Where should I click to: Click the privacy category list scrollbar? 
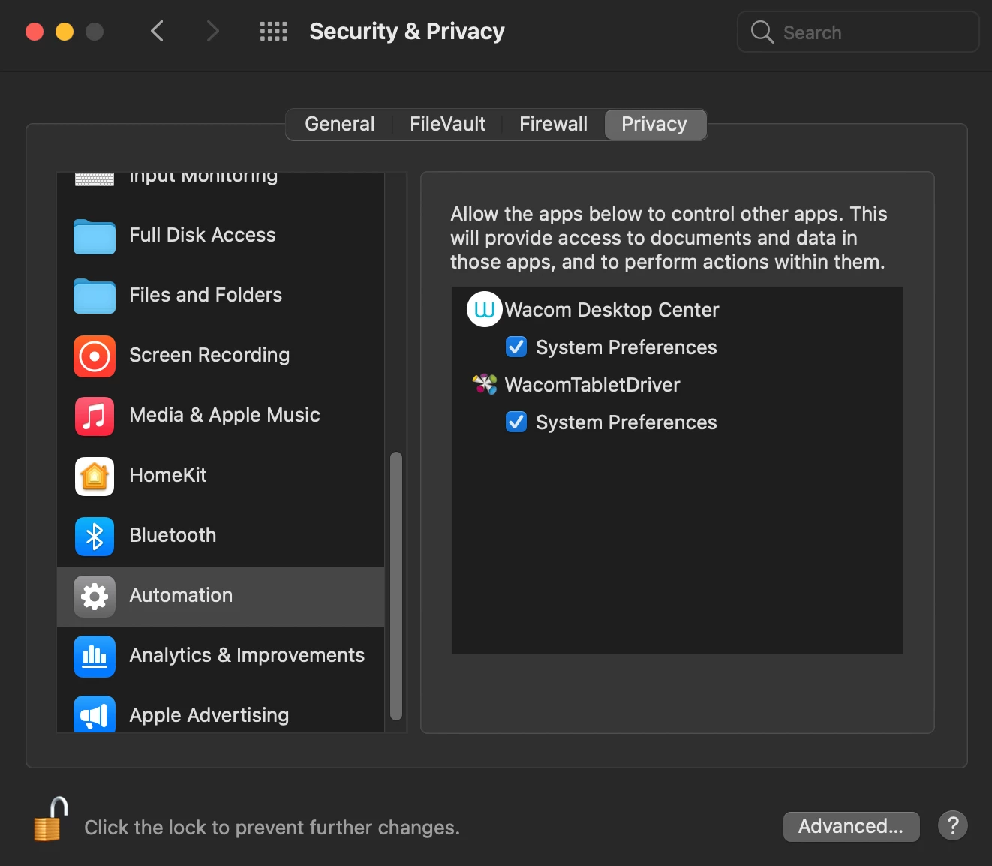(x=396, y=586)
